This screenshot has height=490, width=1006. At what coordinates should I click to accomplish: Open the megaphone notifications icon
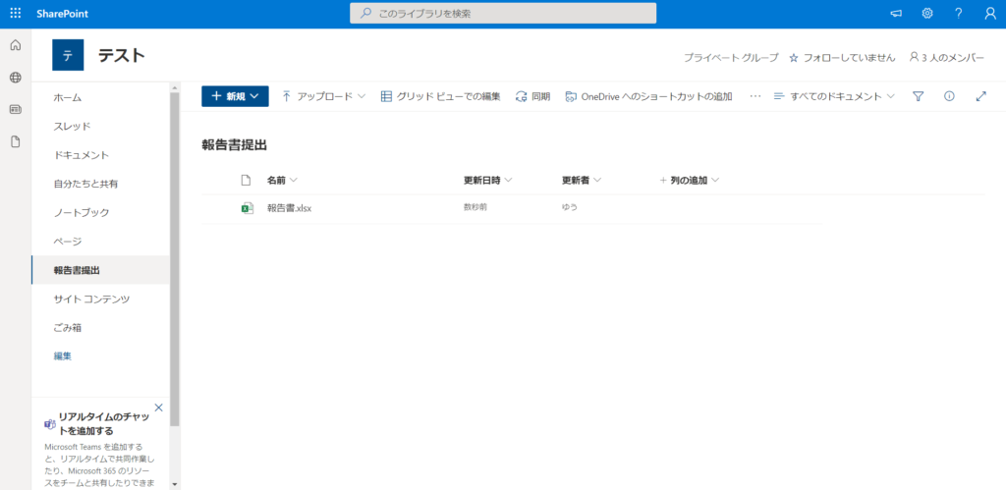coord(896,14)
